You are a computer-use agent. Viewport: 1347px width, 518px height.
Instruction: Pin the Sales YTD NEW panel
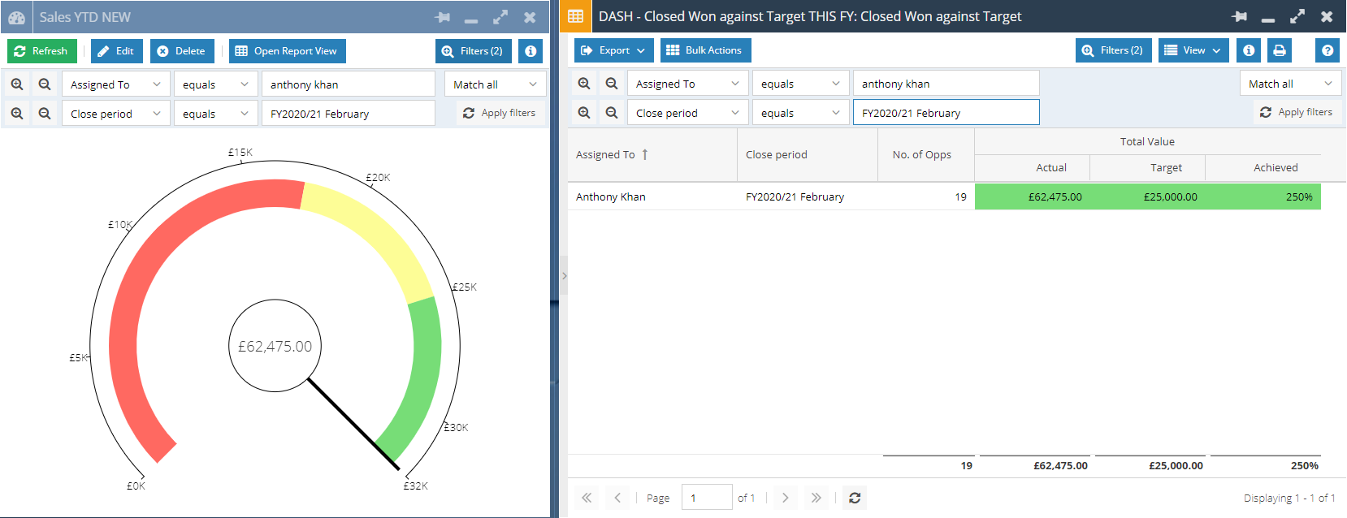[443, 17]
